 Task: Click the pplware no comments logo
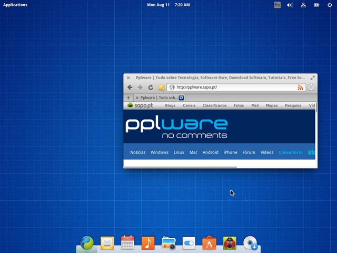[x=176, y=127]
